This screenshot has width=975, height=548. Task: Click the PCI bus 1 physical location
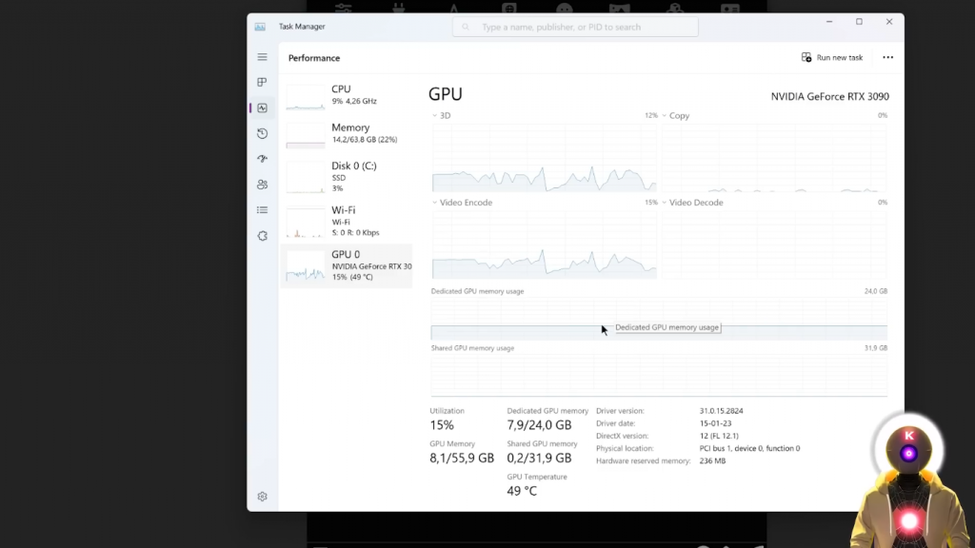pyautogui.click(x=750, y=448)
